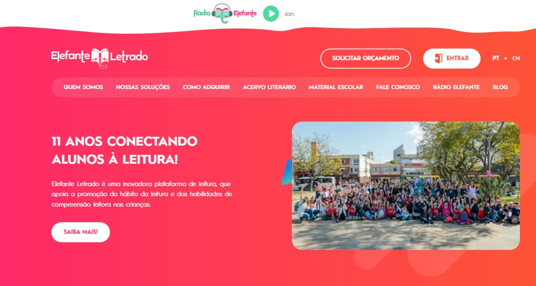Open the Fale Conosco page
This screenshot has width=536, height=286.
pyautogui.click(x=398, y=87)
